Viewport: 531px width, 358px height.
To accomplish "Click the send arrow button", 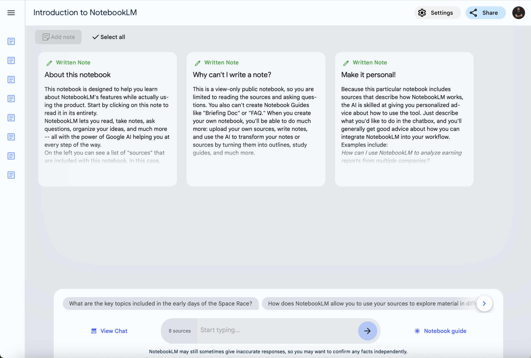I will [367, 331].
